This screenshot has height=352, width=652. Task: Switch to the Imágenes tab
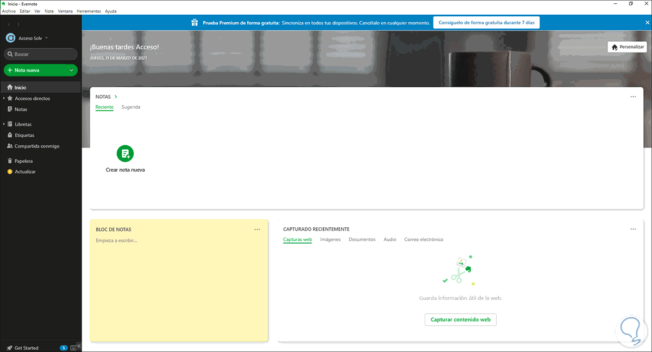(330, 240)
